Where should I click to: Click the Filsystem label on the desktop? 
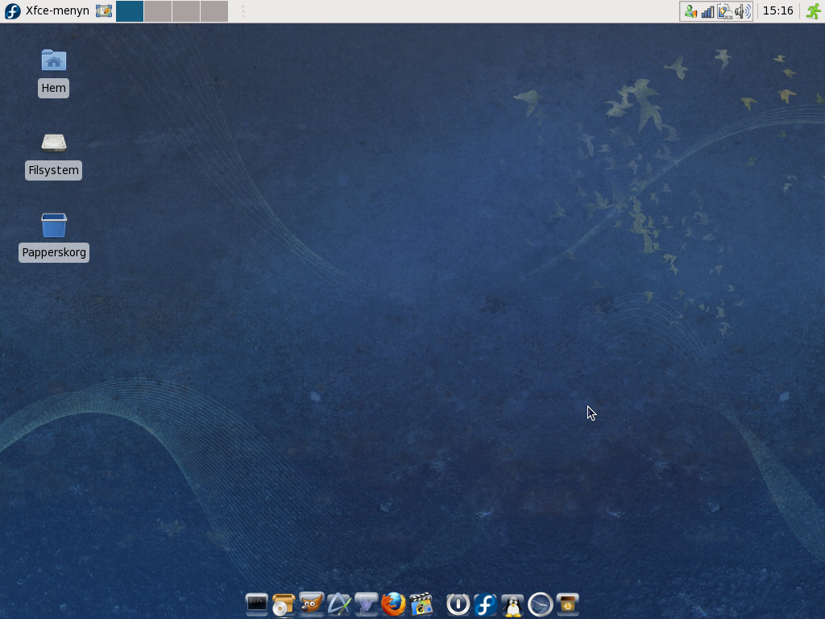[x=54, y=170]
